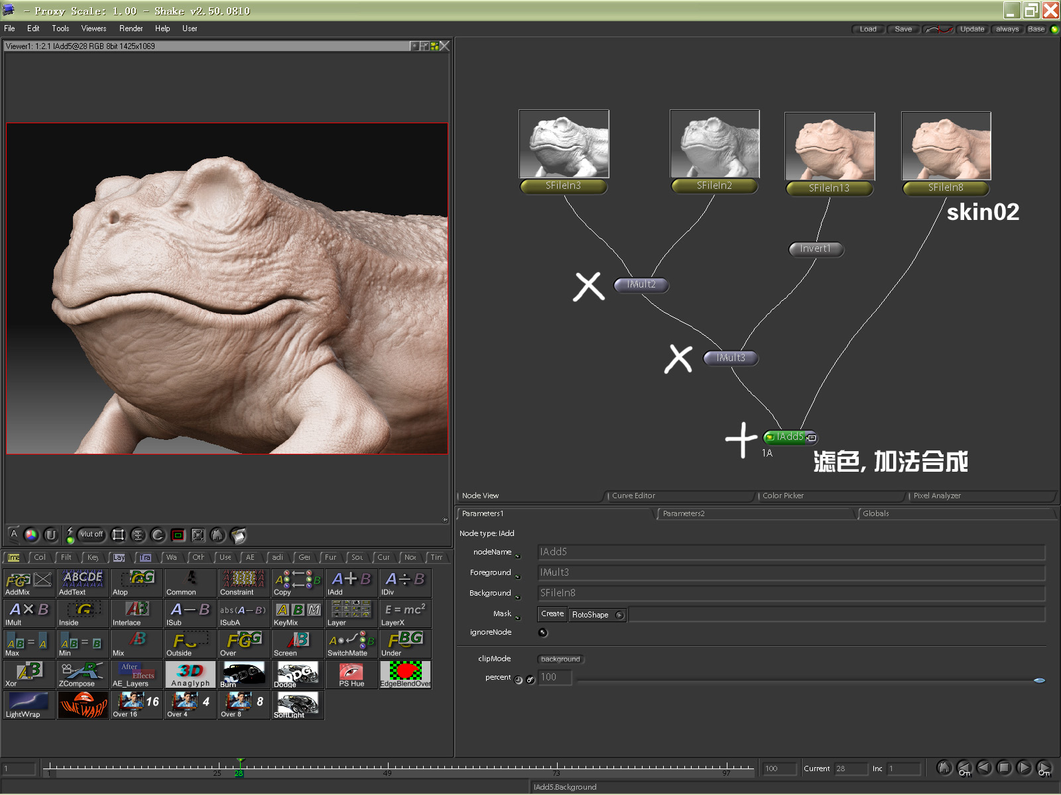Click the viewer home reset icon
This screenshot has width=1061, height=795.
point(218,535)
